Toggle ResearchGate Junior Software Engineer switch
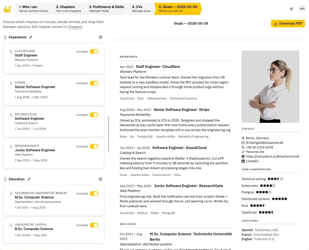Image resolution: width=309 pixels, height=250 pixels. [94, 146]
